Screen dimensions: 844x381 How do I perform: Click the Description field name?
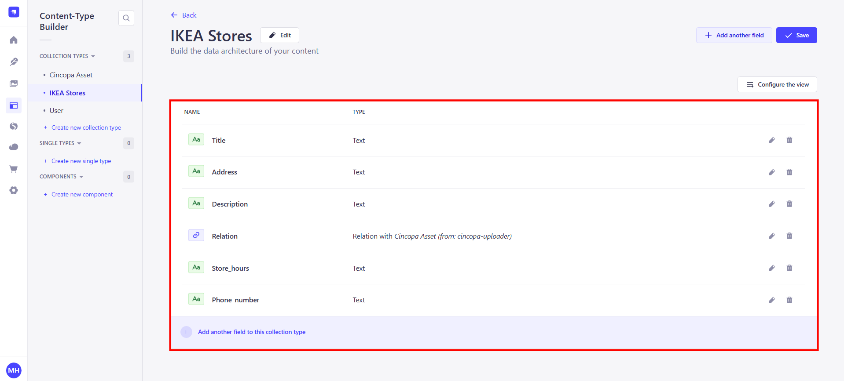coord(230,204)
